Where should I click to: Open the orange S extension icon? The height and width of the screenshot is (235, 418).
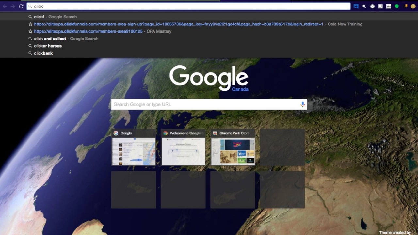tap(406, 6)
